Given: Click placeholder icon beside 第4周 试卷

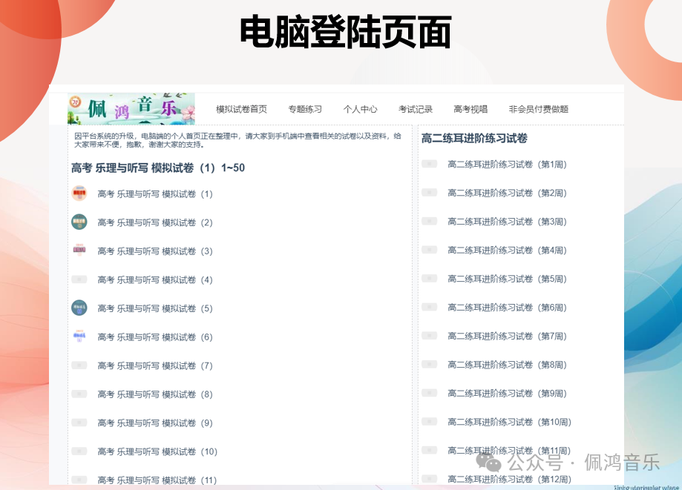Looking at the screenshot, I should pyautogui.click(x=429, y=250).
